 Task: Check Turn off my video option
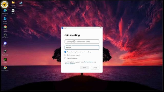65,58
